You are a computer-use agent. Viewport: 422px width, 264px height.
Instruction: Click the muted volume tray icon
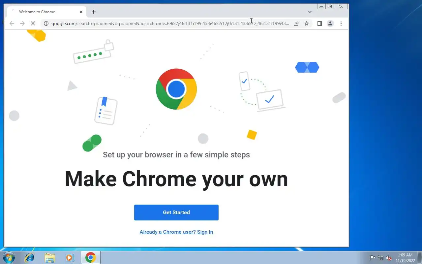click(x=389, y=258)
